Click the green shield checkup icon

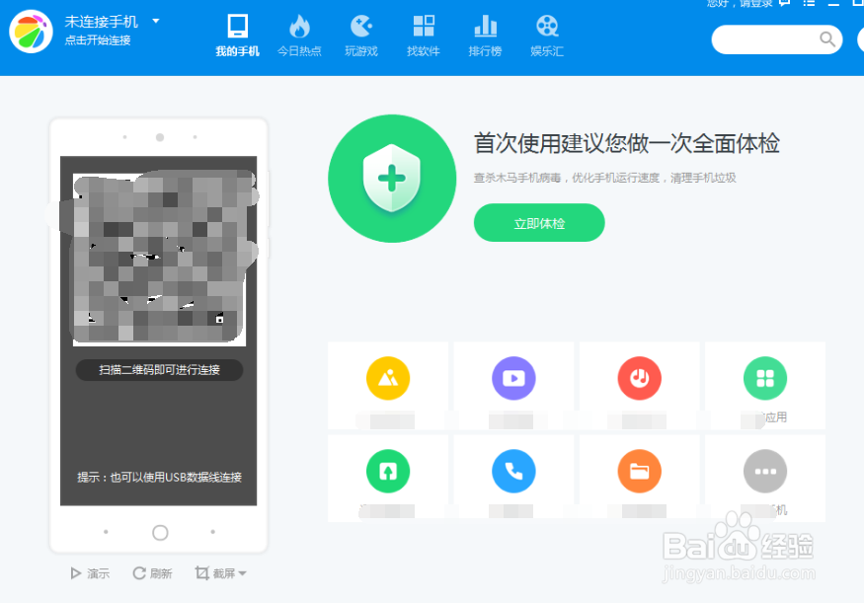392,179
